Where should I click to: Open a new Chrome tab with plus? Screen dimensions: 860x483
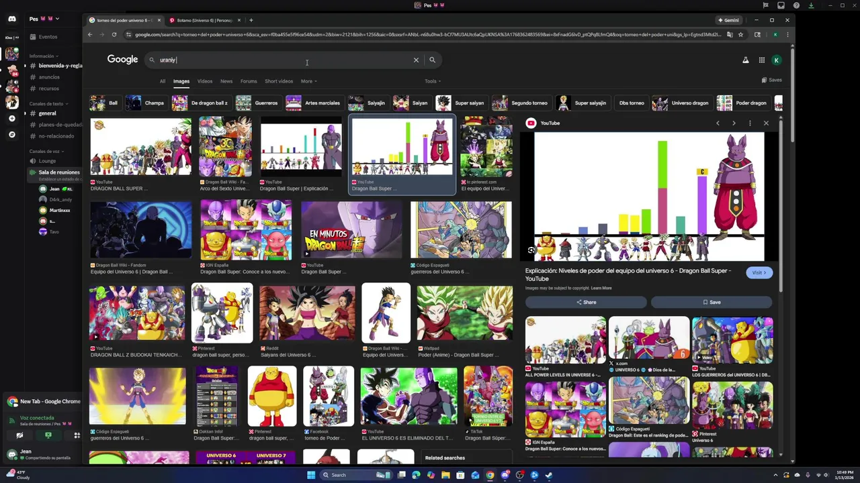point(251,20)
